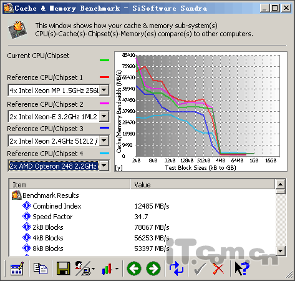
Task: Click the green back arrow button
Action: pos(134,269)
